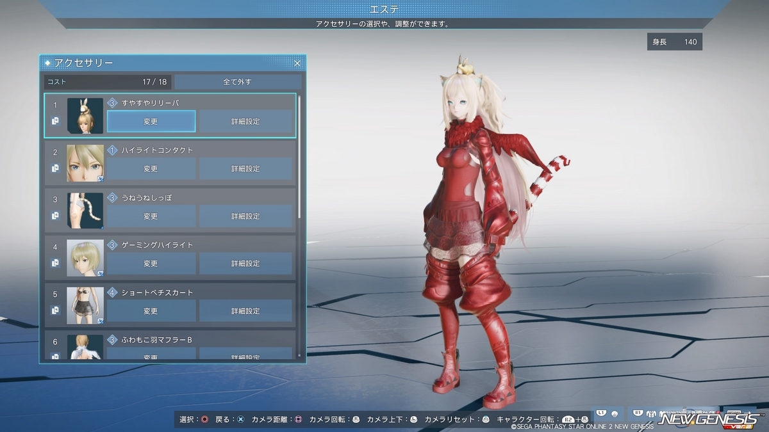Click the copy icon in slot 5

[x=56, y=310]
